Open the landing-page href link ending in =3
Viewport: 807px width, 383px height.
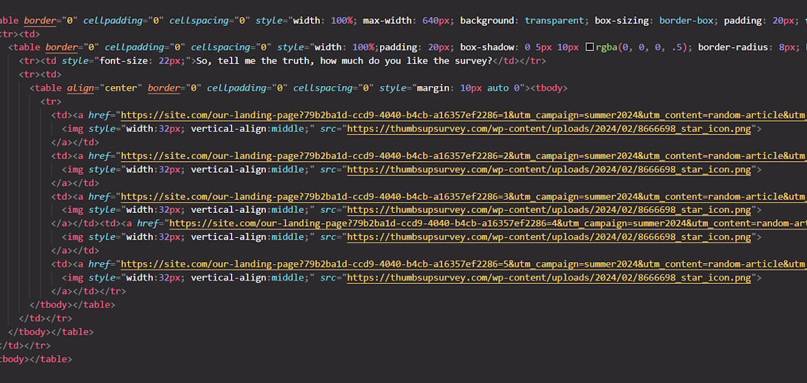[x=464, y=197]
